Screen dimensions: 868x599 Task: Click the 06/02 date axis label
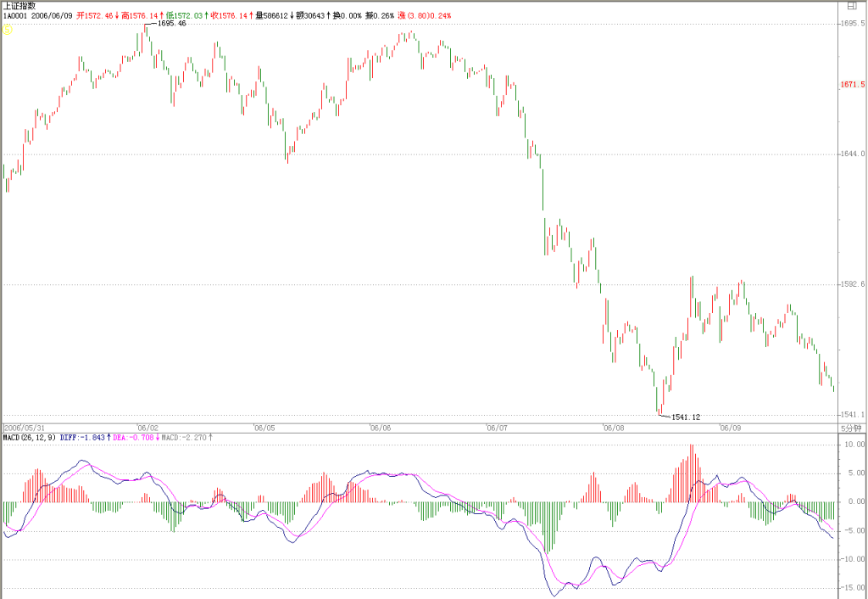point(147,428)
